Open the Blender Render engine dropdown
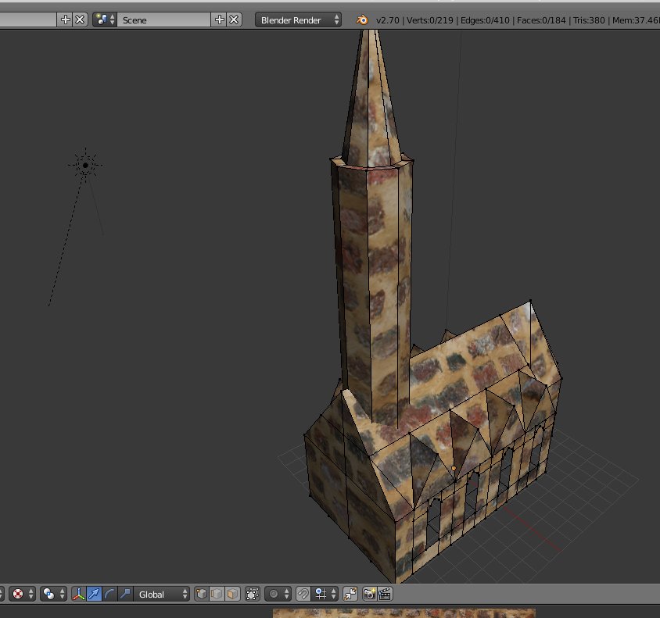660x618 pixels. click(x=298, y=20)
